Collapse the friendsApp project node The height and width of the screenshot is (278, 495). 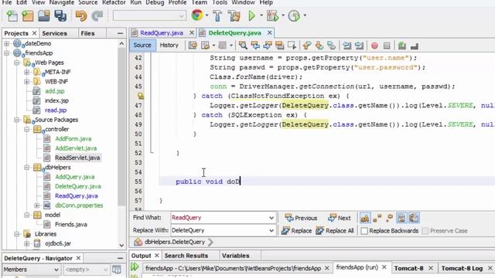7,53
